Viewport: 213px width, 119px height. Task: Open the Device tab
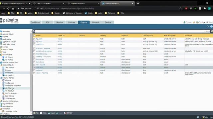pos(108,22)
